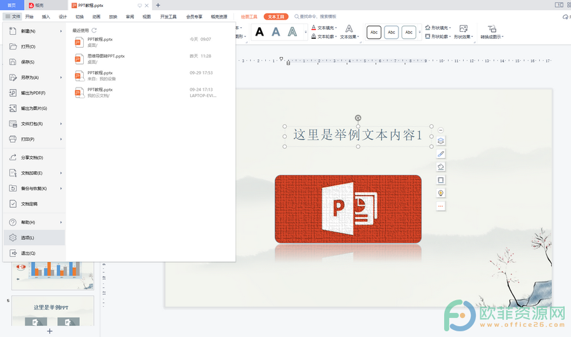Viewport: 571px width, 337px height.
Task: Open the 文件打包(R) package option
Action: click(35, 124)
